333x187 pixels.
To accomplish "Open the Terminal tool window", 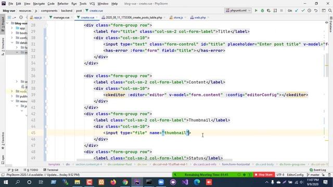I will click(51, 170).
